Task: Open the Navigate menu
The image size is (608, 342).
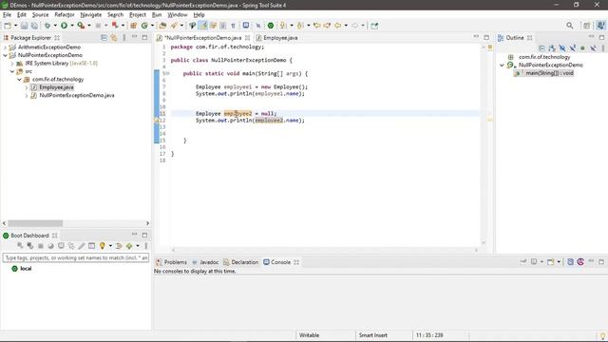Action: (91, 15)
